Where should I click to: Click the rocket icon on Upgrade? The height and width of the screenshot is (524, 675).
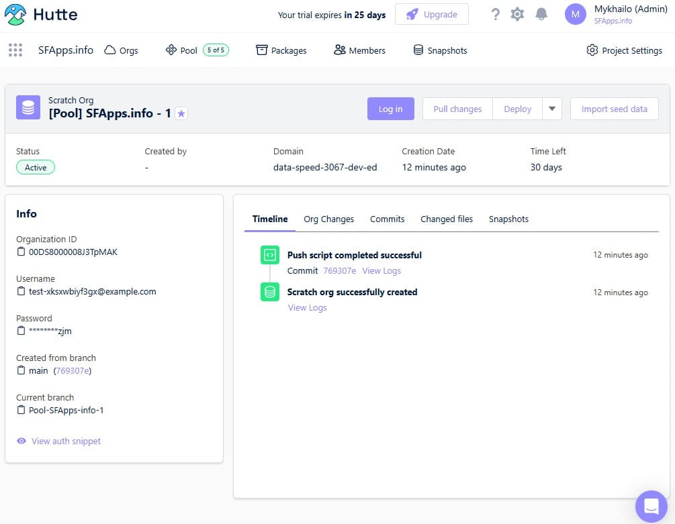pyautogui.click(x=412, y=14)
